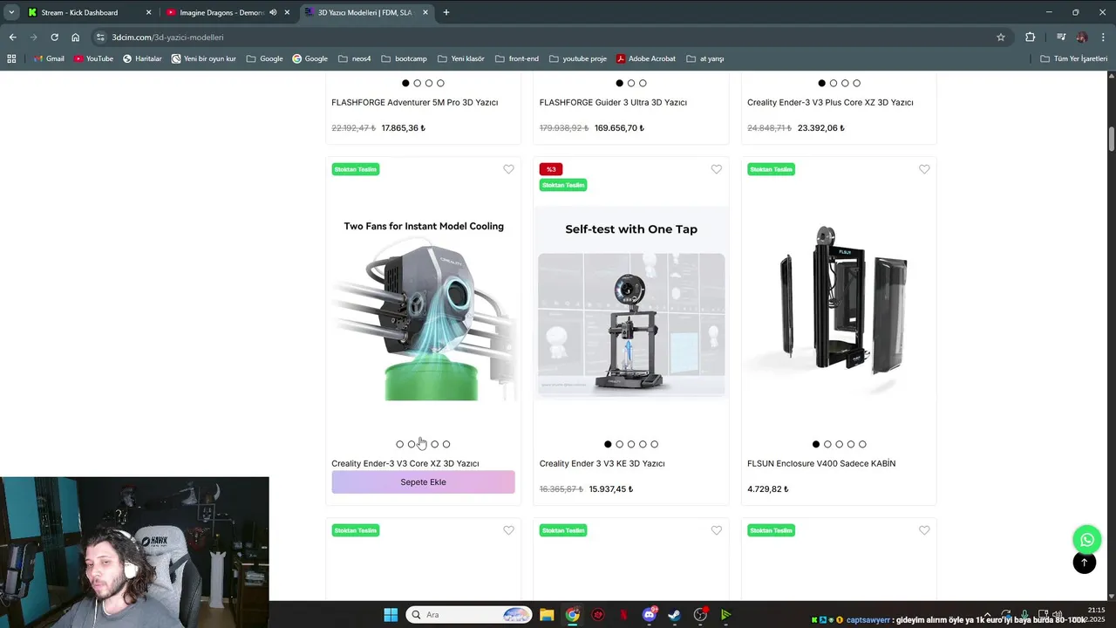Select second image dot on Creality Ender 3 V3 KE
This screenshot has height=628, width=1116.
(620, 444)
